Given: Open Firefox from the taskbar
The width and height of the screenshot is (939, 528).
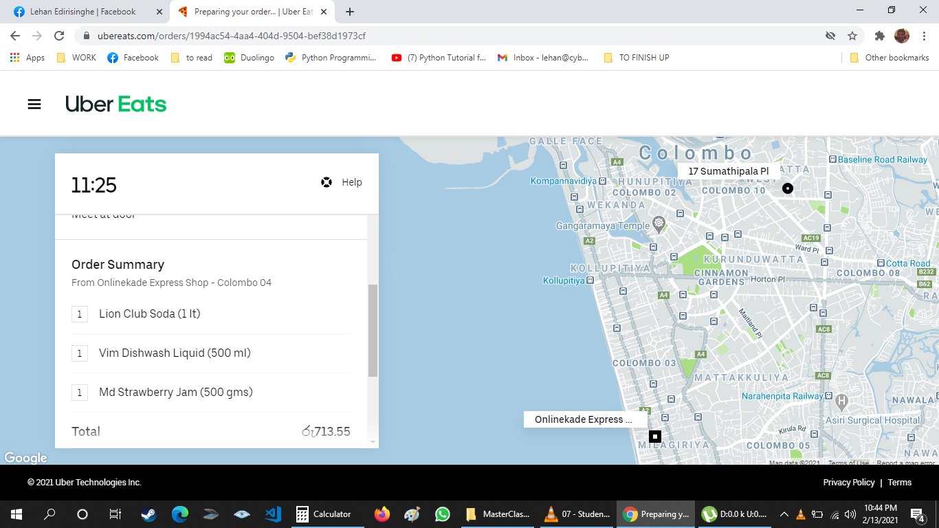Looking at the screenshot, I should (x=382, y=514).
